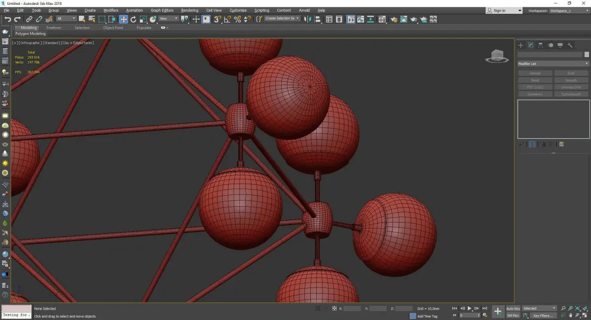Toggle Select and Manipulate
The image size is (591, 320).
pyautogui.click(x=196, y=19)
